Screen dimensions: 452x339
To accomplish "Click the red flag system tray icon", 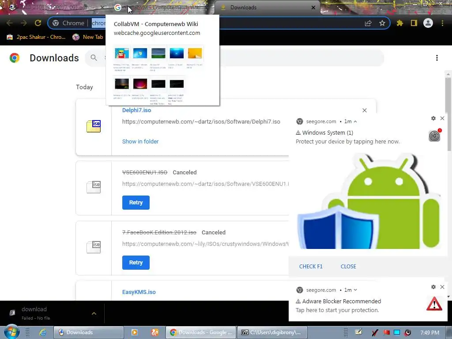I will 387,333.
